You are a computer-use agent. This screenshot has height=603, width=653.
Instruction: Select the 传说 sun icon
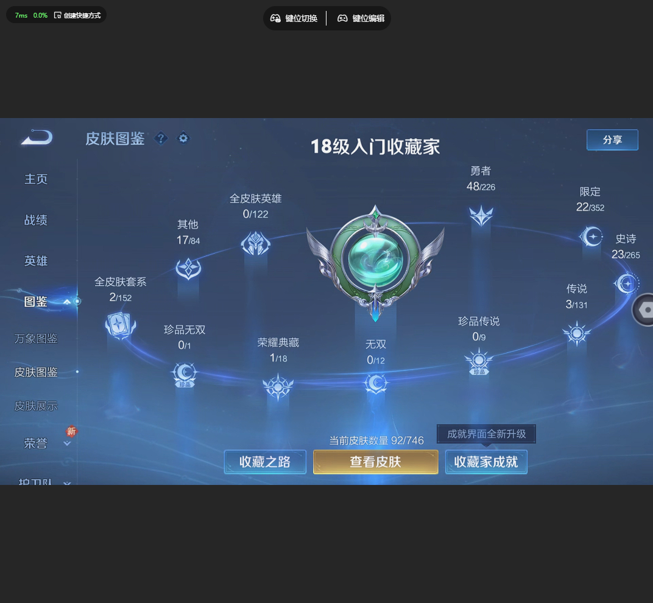tap(576, 333)
